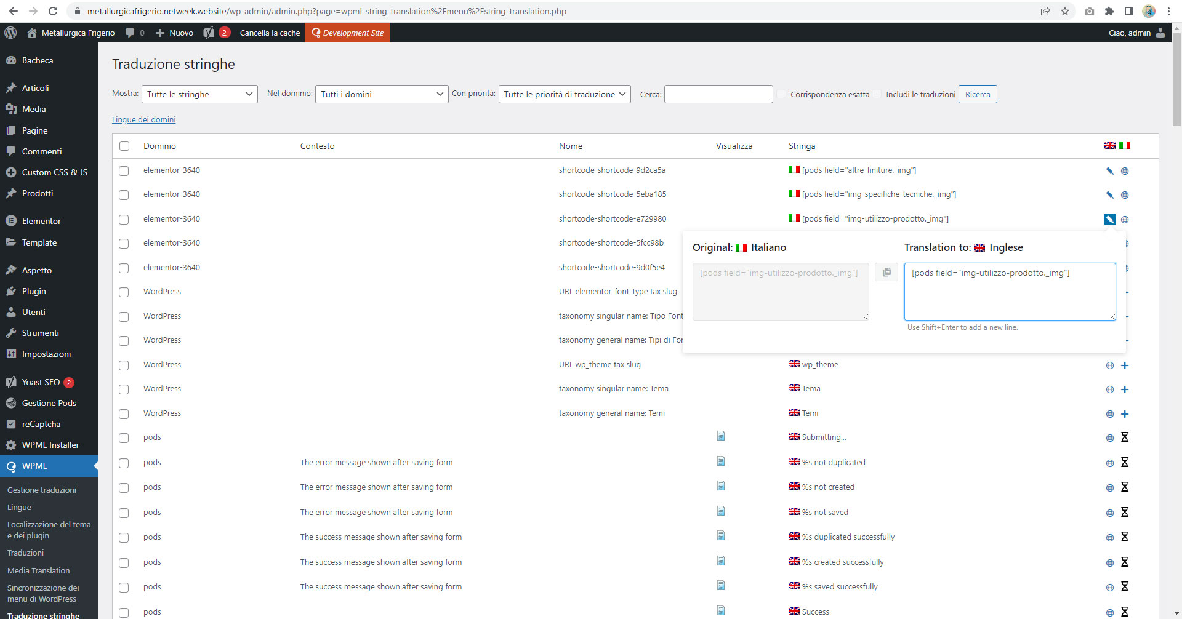
Task: Click plus icon to translate Temi
Action: tap(1125, 414)
